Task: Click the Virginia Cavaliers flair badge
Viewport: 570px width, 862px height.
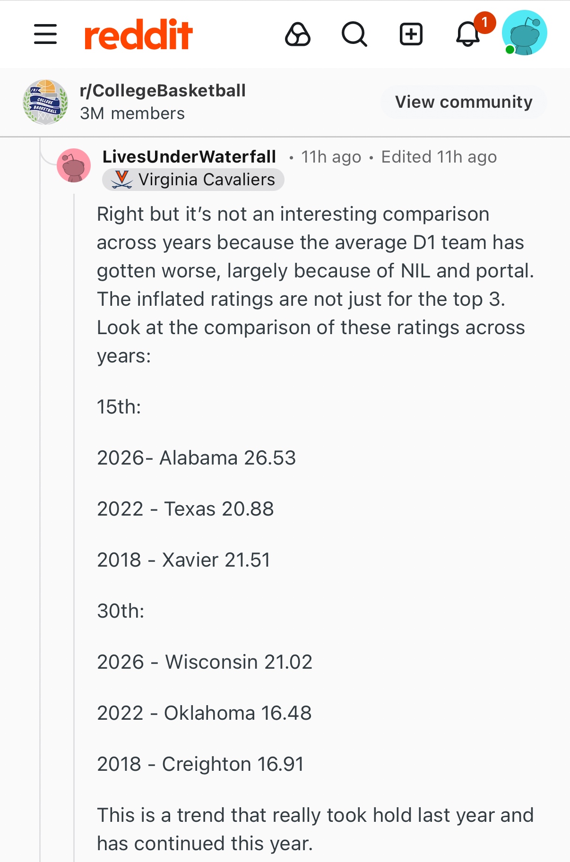Action: [x=193, y=180]
